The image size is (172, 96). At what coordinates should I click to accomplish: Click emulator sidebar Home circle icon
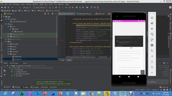click(152, 62)
